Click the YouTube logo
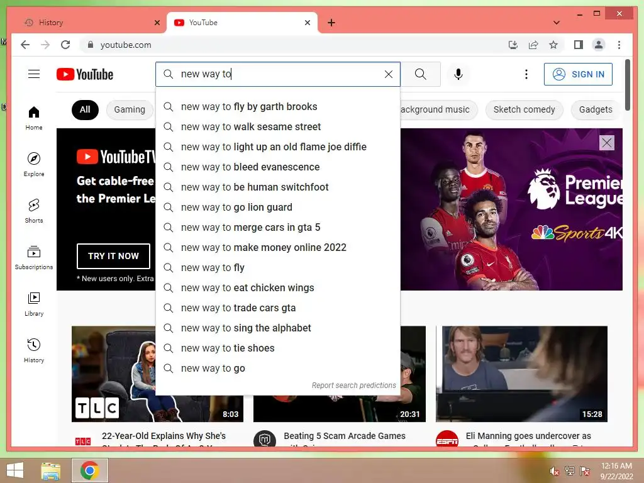644x483 pixels. tap(85, 74)
